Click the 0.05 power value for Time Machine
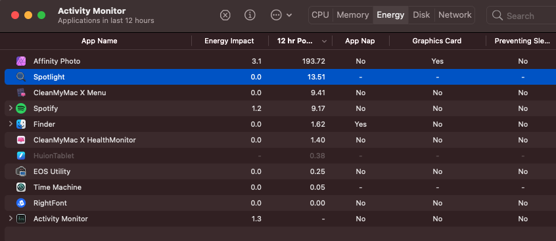 coord(317,187)
